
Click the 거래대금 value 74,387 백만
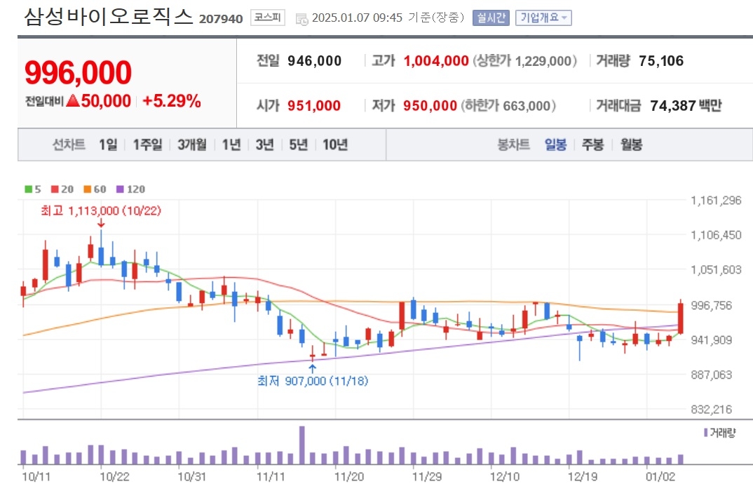coord(686,106)
